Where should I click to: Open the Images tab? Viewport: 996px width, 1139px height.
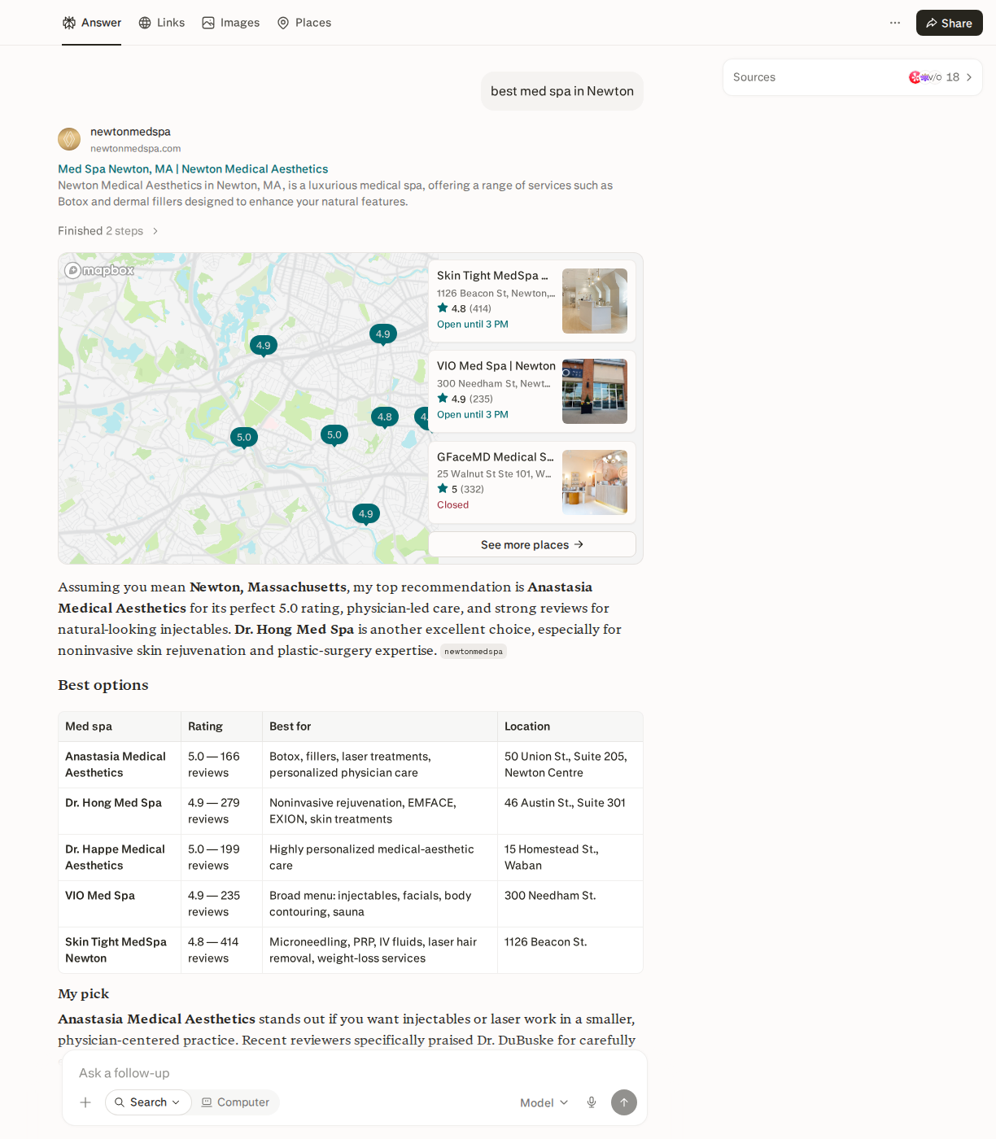(231, 23)
